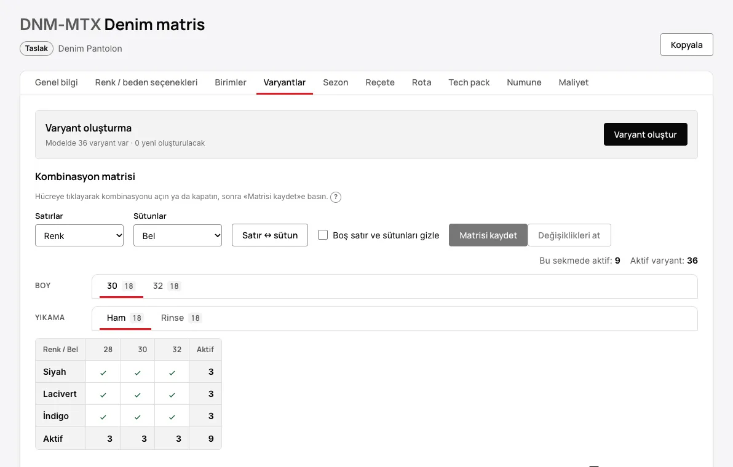
Task: Click the Matrisi kaydet button
Action: [x=488, y=235]
